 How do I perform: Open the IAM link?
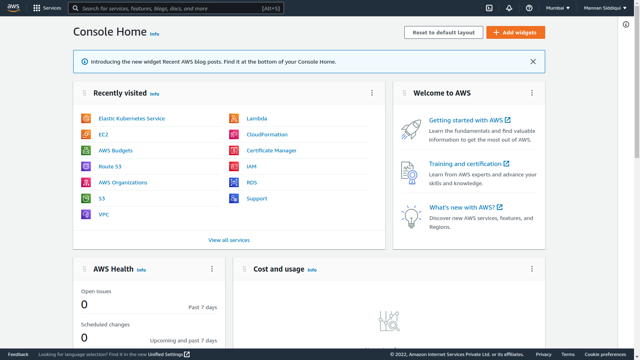click(x=252, y=166)
